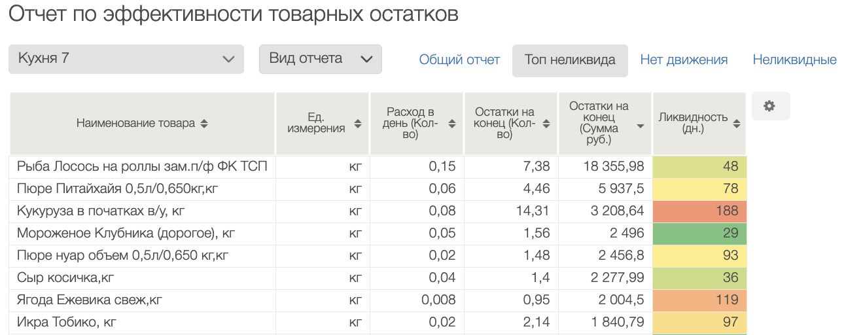Select the Рыба Лосось на роллы row
The image size is (863, 335).
(142, 166)
